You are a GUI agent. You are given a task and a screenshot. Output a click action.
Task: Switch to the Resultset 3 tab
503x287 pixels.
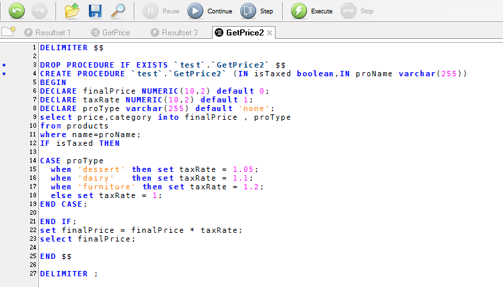click(x=174, y=32)
